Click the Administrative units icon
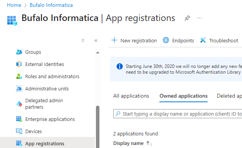 [19, 88]
